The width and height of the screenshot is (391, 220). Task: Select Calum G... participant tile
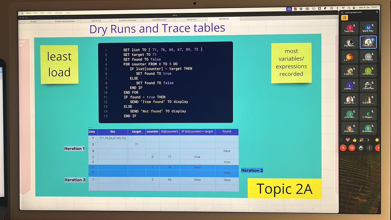tap(350, 100)
